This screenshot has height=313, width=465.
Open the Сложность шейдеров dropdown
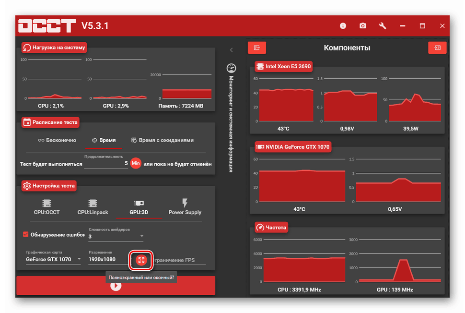116,236
